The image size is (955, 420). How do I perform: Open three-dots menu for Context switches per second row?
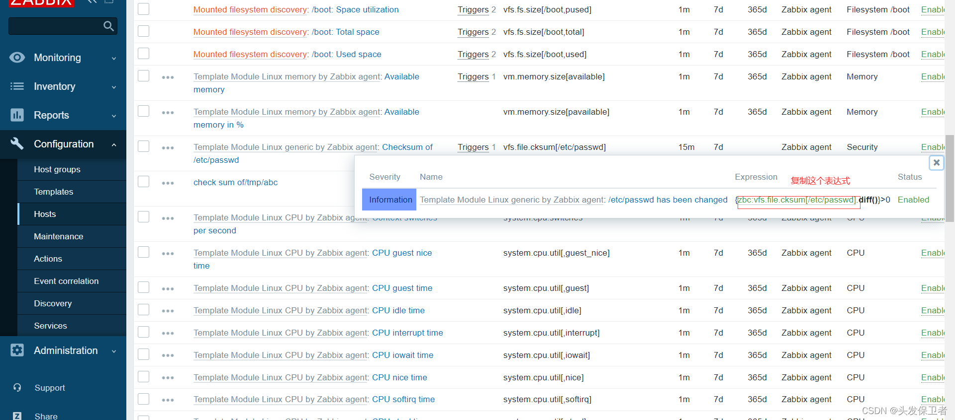point(168,218)
